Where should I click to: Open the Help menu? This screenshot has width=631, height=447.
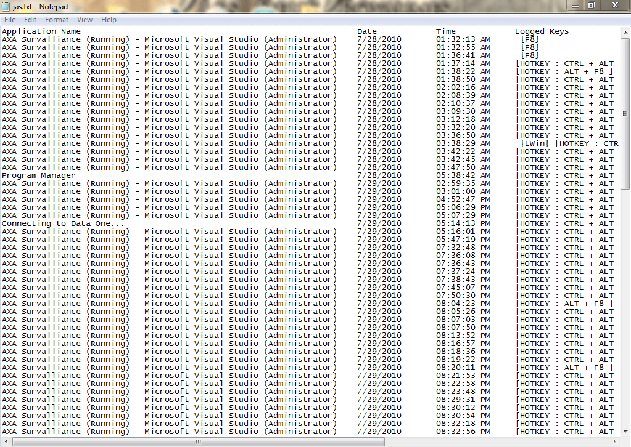click(109, 20)
